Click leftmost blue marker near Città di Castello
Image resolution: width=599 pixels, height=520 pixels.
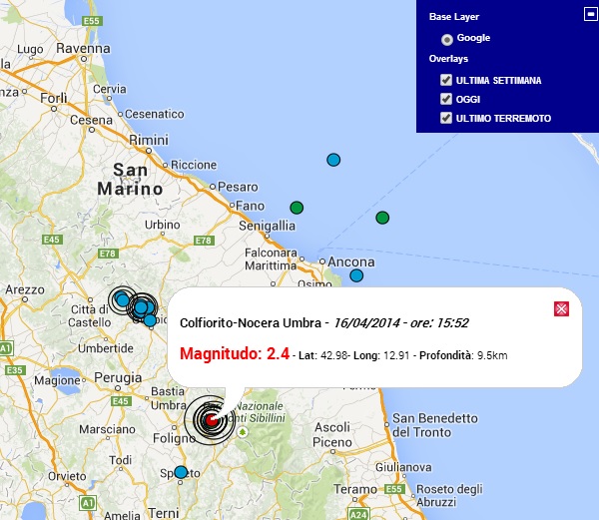[x=122, y=298]
